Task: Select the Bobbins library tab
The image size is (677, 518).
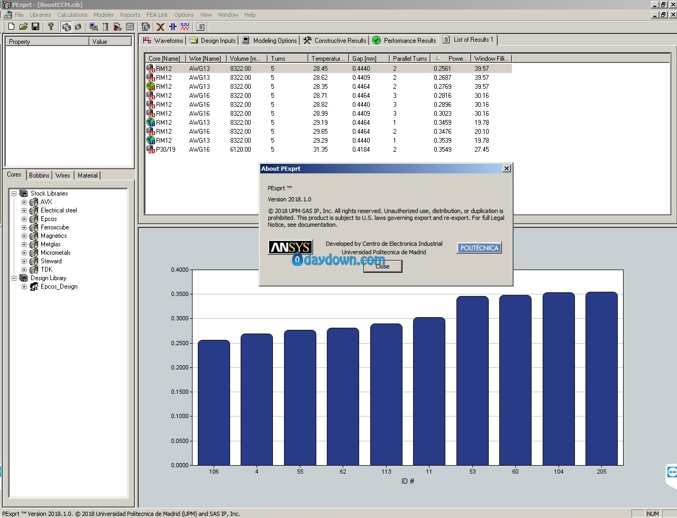Action: click(x=39, y=175)
